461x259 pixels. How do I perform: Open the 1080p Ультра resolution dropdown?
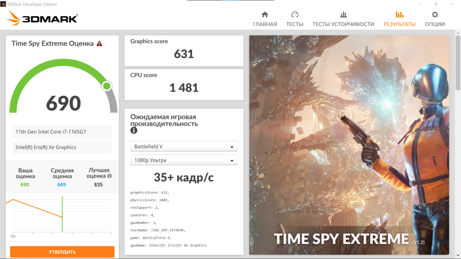[x=184, y=160]
